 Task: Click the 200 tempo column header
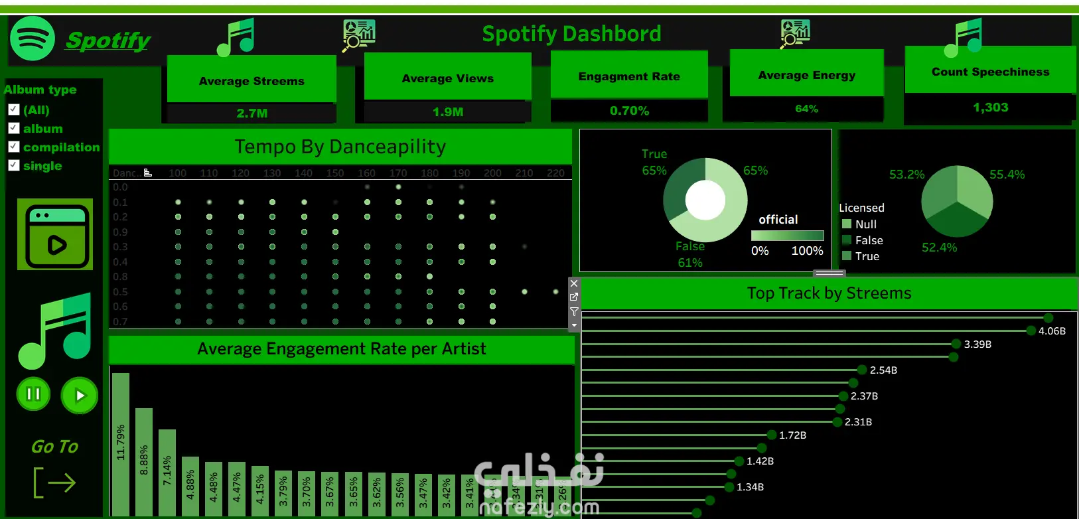[492, 173]
